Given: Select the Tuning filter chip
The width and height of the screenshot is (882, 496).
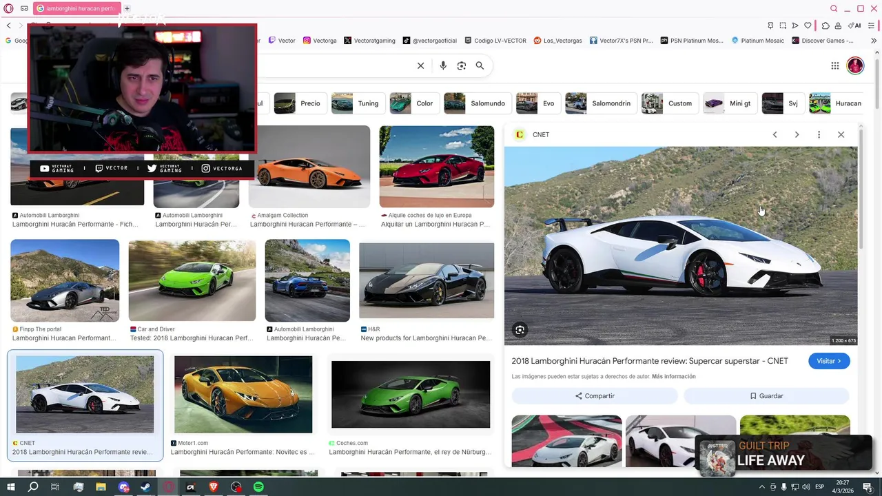Looking at the screenshot, I should point(358,103).
